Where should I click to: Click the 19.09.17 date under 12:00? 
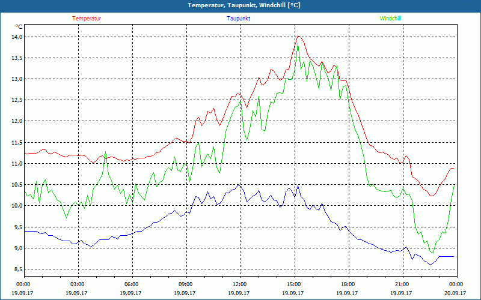point(239,293)
